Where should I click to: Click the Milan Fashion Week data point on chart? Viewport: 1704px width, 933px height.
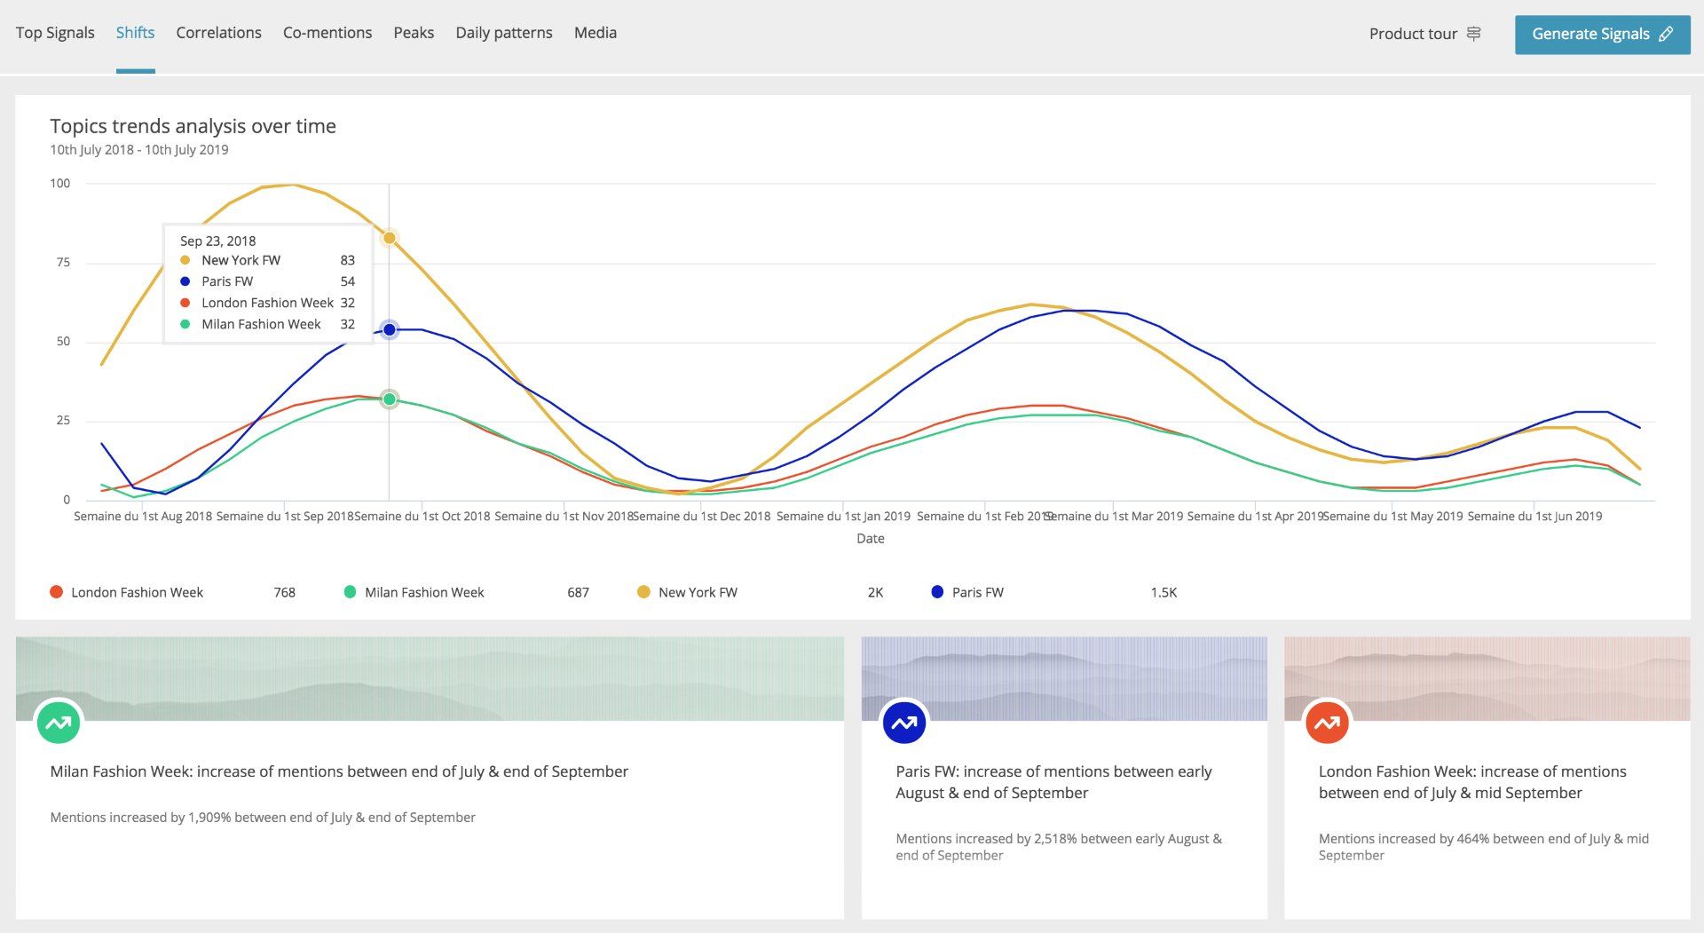point(389,399)
